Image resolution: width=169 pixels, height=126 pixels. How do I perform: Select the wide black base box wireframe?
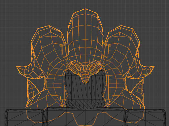(85, 117)
